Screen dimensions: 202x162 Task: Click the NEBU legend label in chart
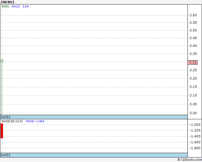point(5,7)
